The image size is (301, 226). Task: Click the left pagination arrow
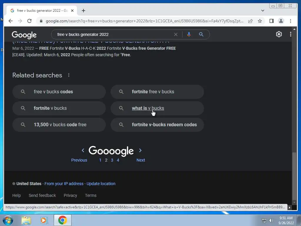[x=83, y=150]
